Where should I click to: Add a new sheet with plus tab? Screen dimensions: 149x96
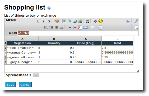tap(36, 75)
